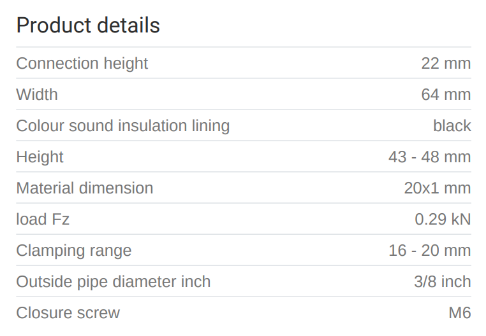
Task: Select the M6 closure screw value
Action: 459,313
